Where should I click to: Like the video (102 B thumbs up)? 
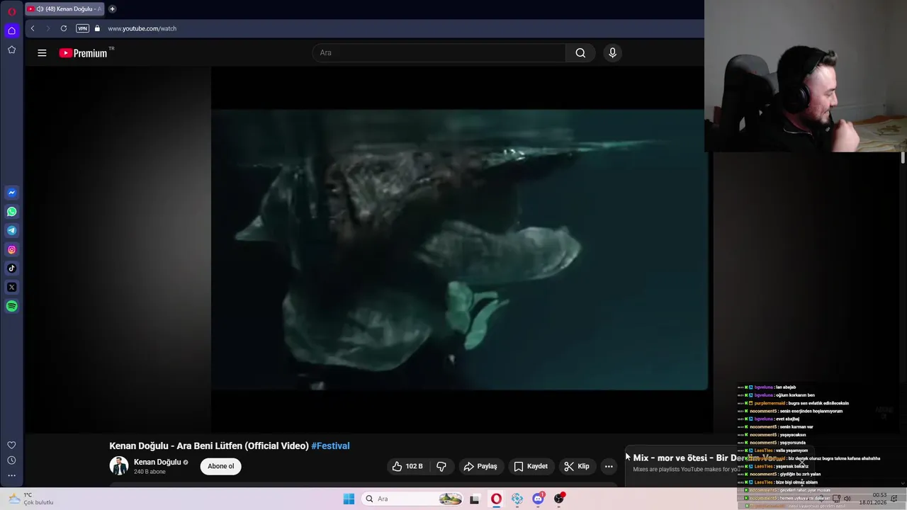(407, 466)
